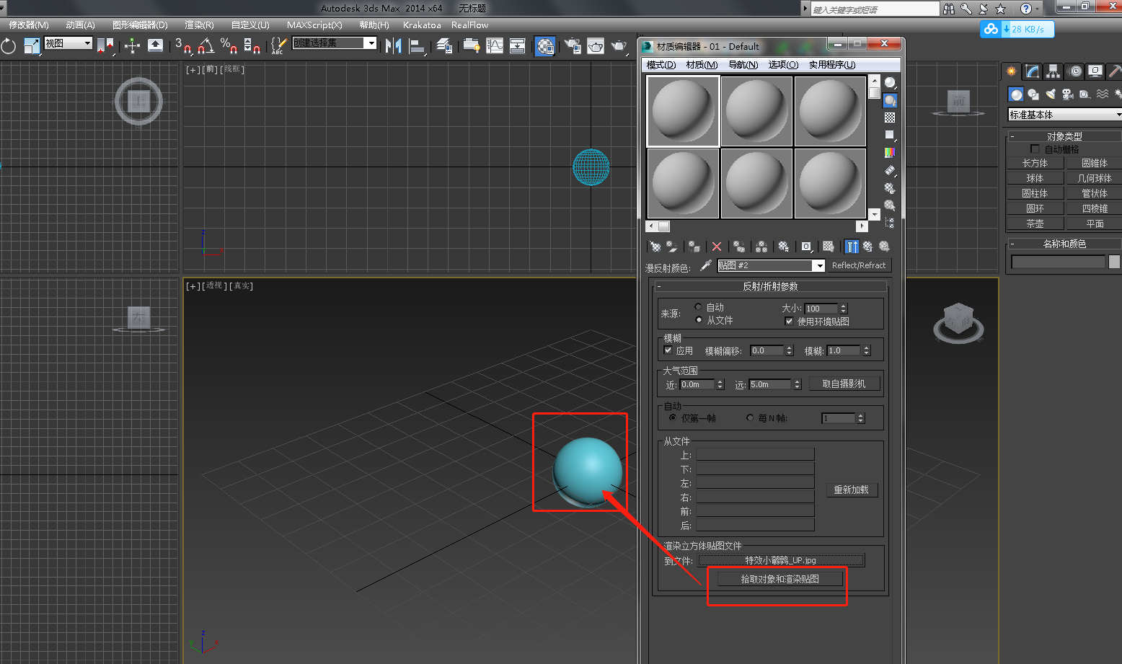Select 从文件 source radio button
Viewport: 1122px width, 664px height.
[x=698, y=320]
